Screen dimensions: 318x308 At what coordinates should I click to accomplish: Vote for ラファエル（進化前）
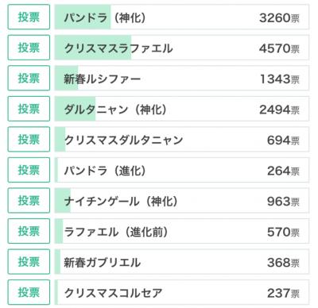tap(29, 231)
